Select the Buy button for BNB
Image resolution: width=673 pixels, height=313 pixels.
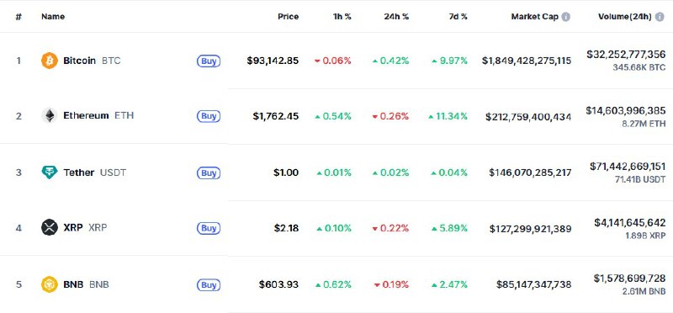click(209, 284)
